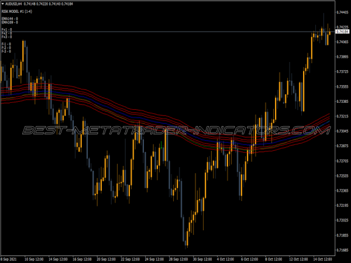Select the EMA169 indicator label

point(9,22)
